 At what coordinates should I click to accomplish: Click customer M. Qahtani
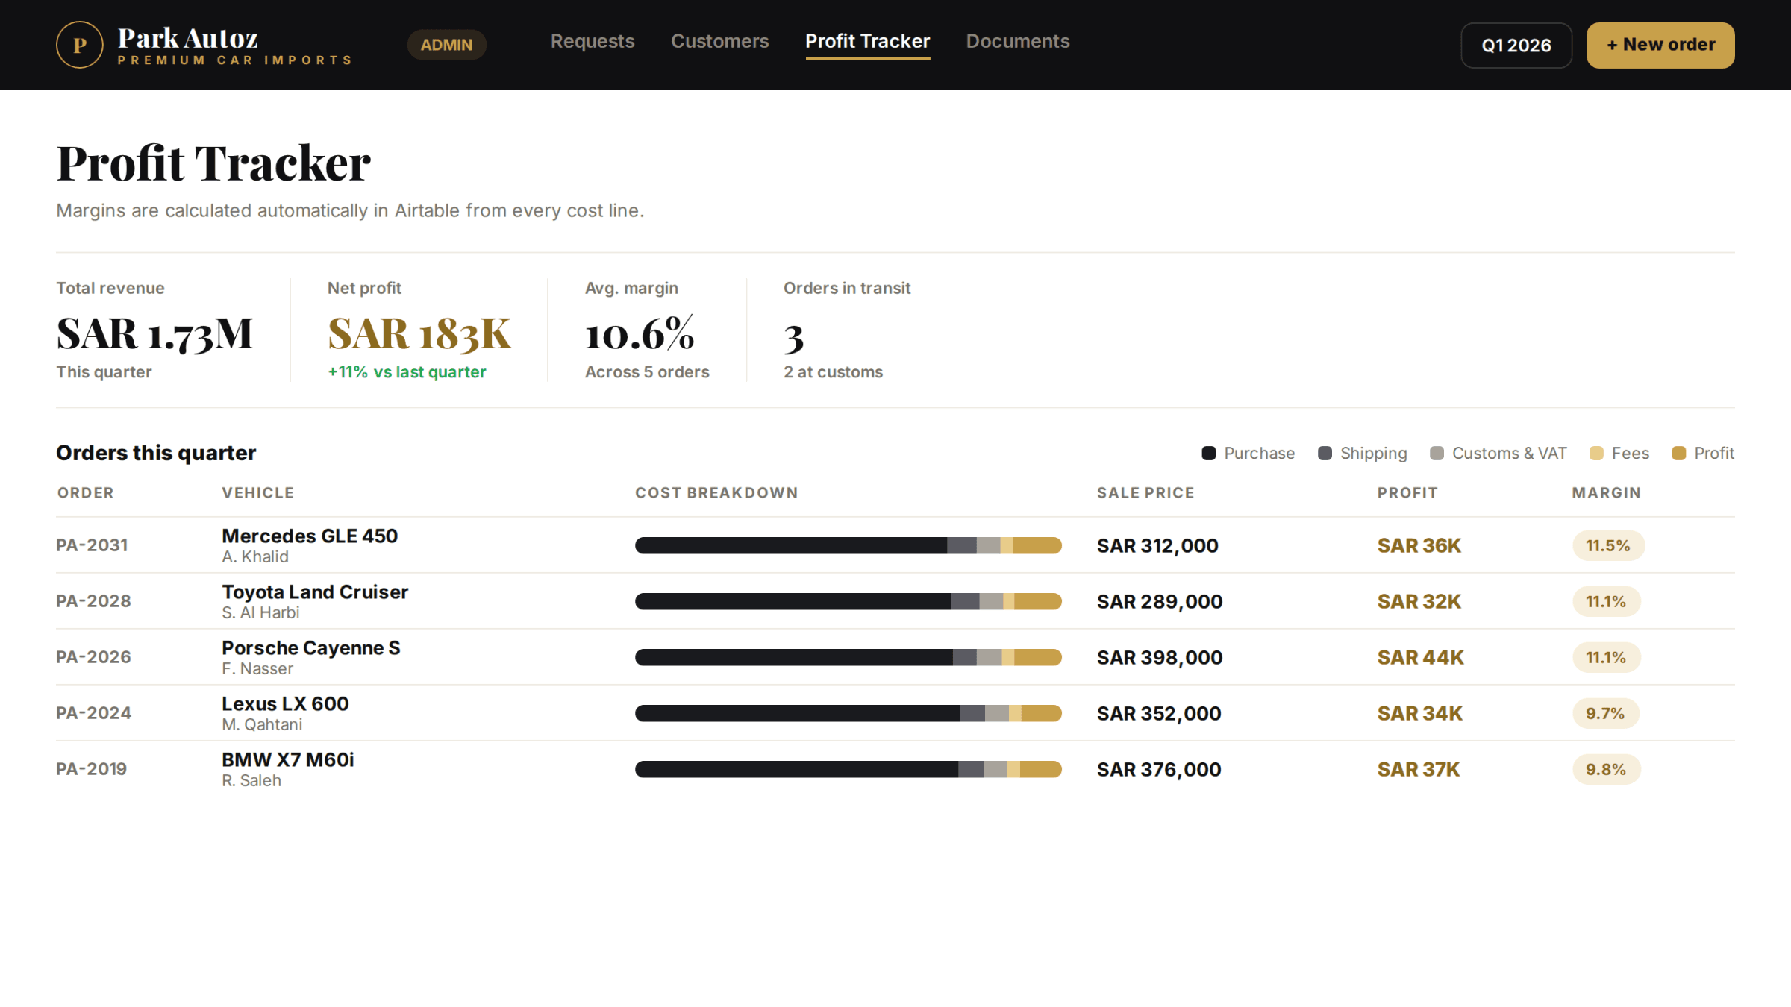click(262, 725)
